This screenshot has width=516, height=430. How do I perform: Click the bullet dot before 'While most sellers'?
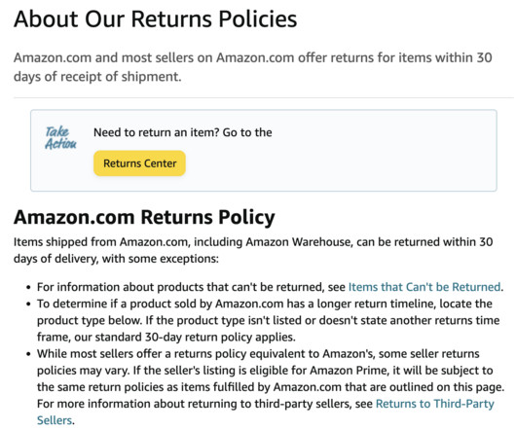pyautogui.click(x=28, y=354)
